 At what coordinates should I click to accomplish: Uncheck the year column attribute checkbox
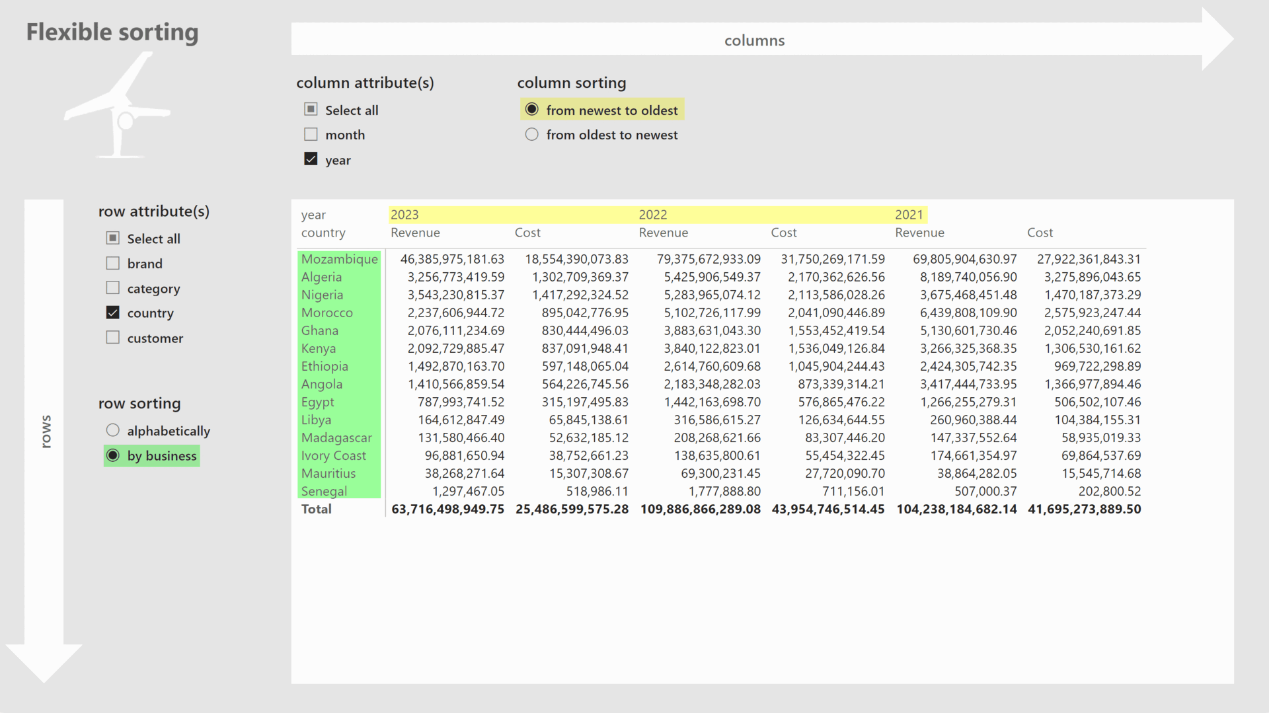click(x=311, y=159)
